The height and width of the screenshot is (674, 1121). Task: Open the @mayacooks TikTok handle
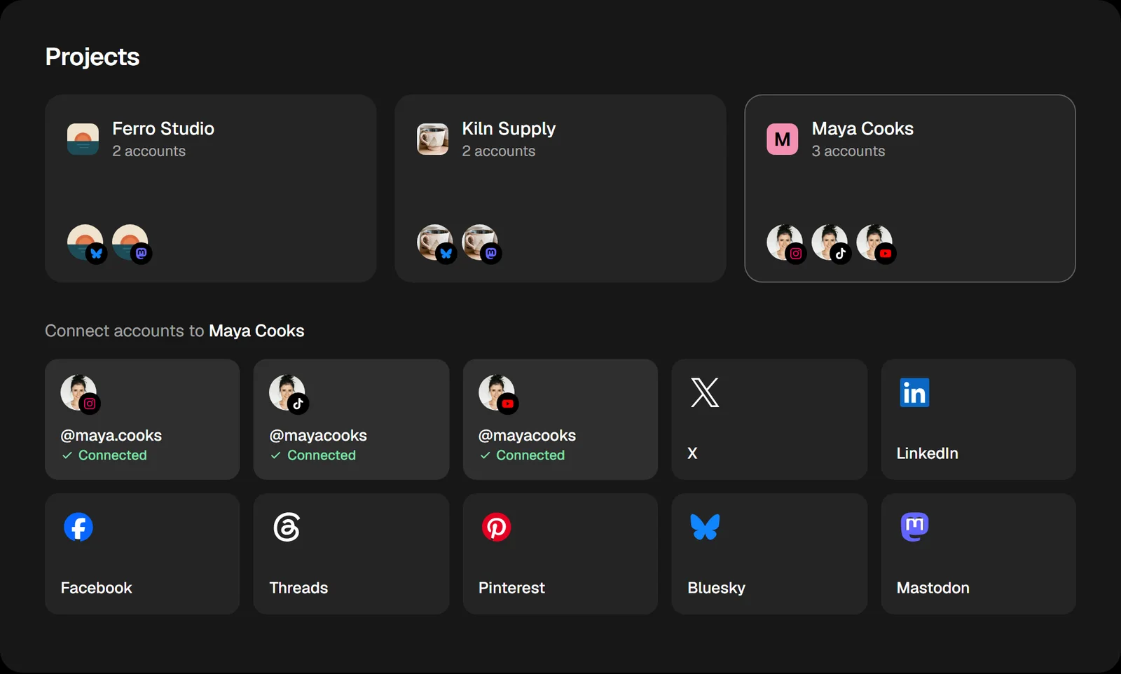pyautogui.click(x=318, y=436)
